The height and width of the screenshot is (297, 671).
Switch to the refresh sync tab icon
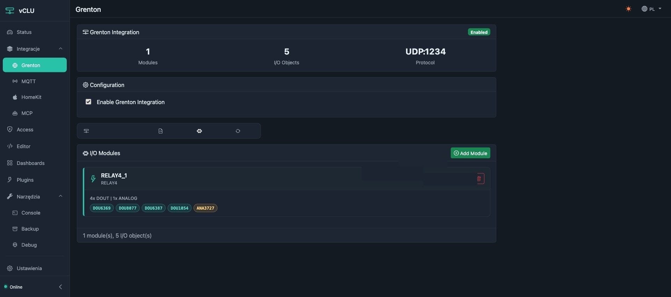pyautogui.click(x=238, y=131)
